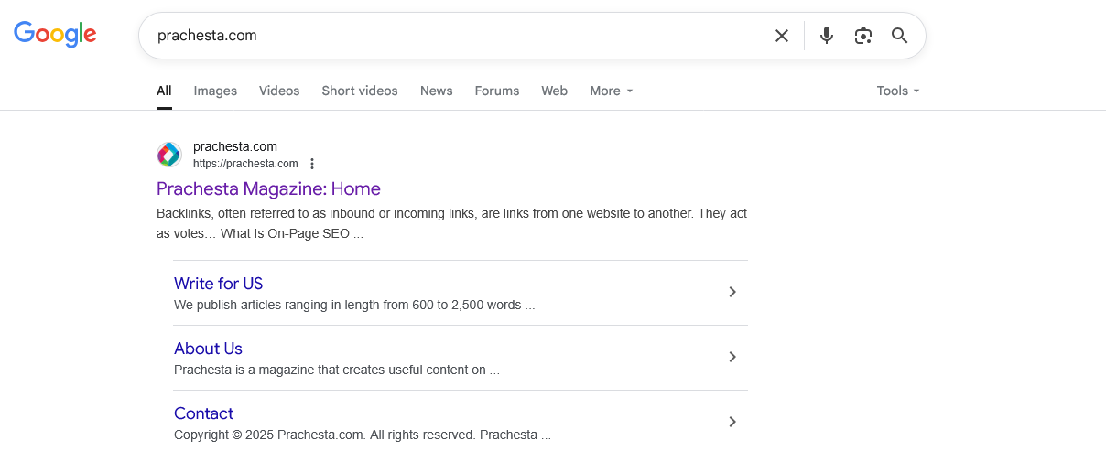This screenshot has width=1106, height=451.
Task: Focus the search input containing prachesta.com
Action: (458, 36)
